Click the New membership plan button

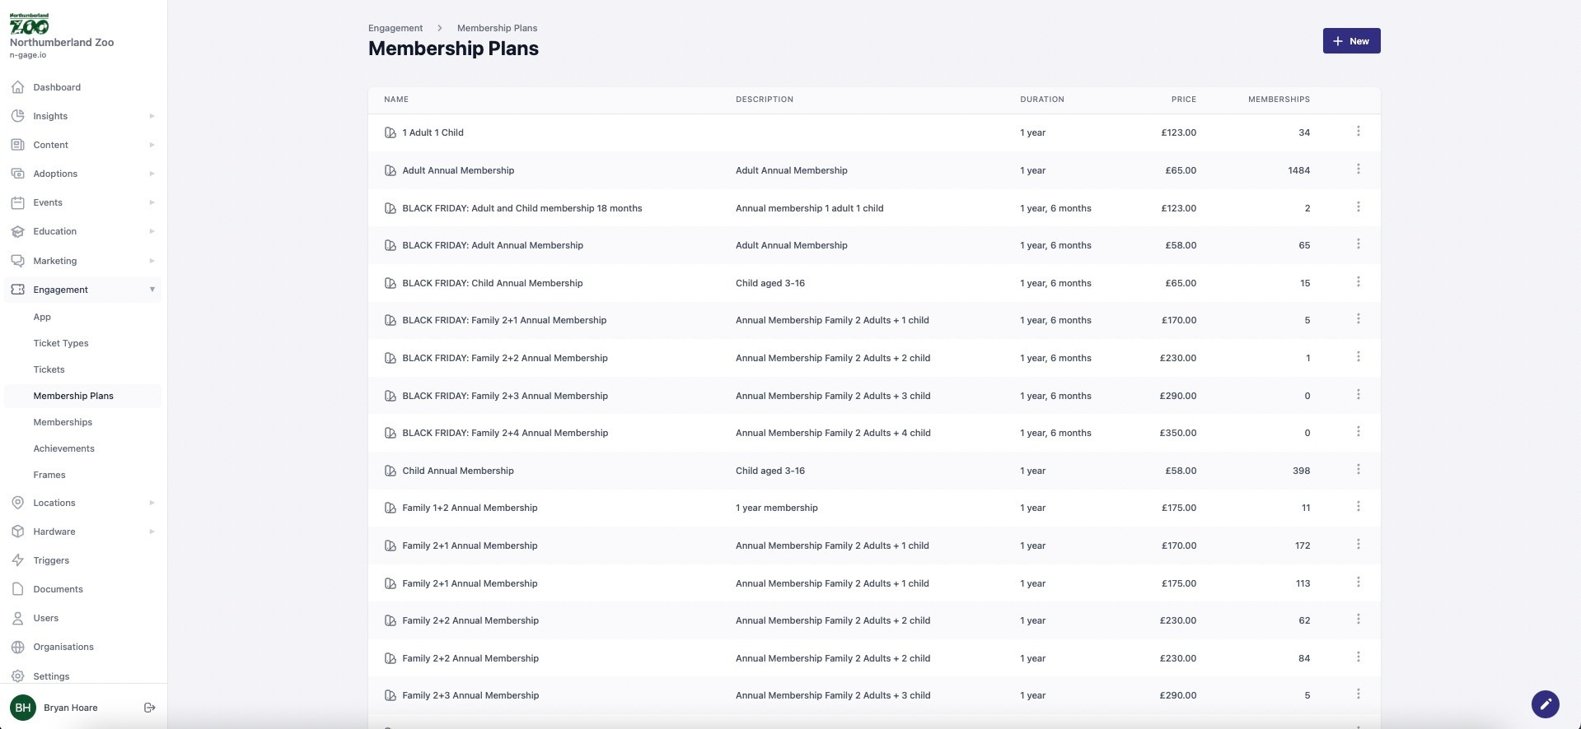[1351, 41]
